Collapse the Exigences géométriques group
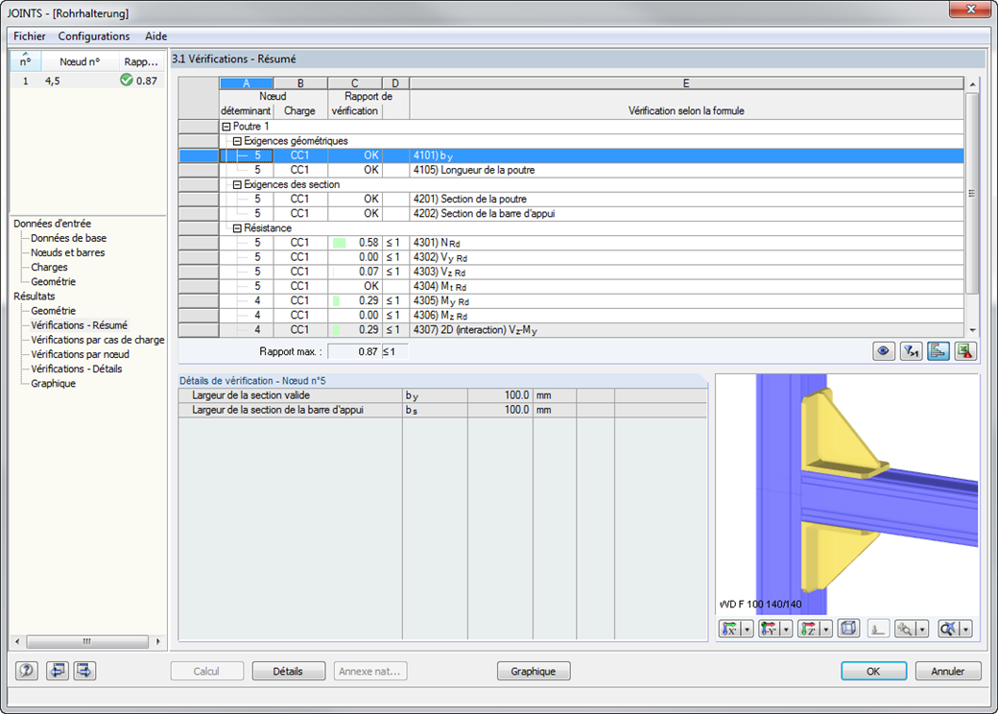 237,141
